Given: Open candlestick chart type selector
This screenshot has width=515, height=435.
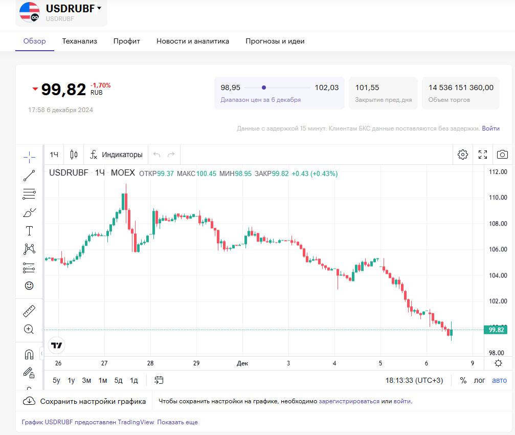Looking at the screenshot, I should (74, 155).
